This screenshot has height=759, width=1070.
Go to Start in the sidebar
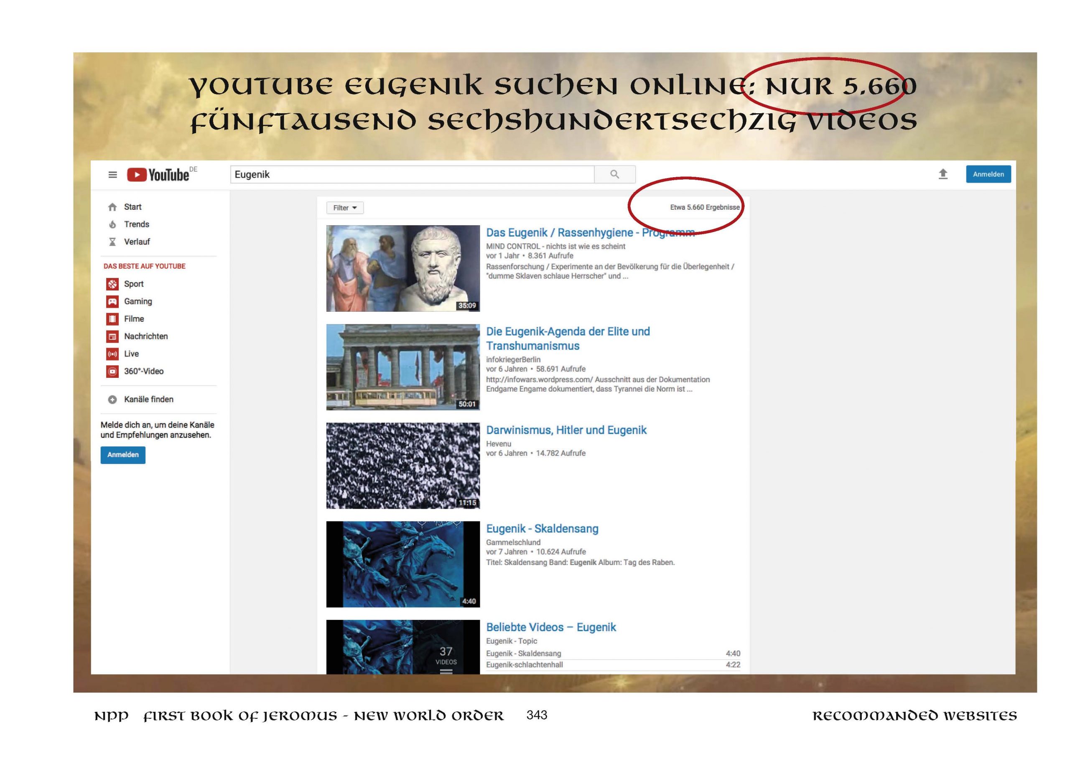(132, 207)
